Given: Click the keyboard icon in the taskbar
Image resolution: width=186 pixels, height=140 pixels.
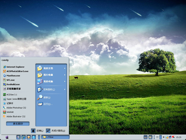Looking at the screenshot, I should 145,137.
